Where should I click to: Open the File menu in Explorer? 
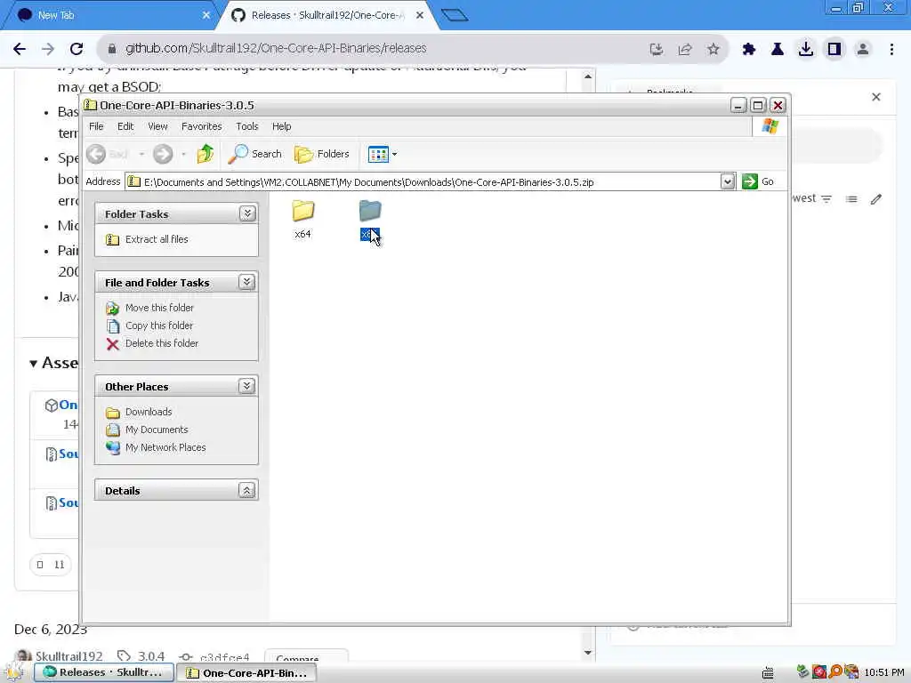pyautogui.click(x=96, y=126)
